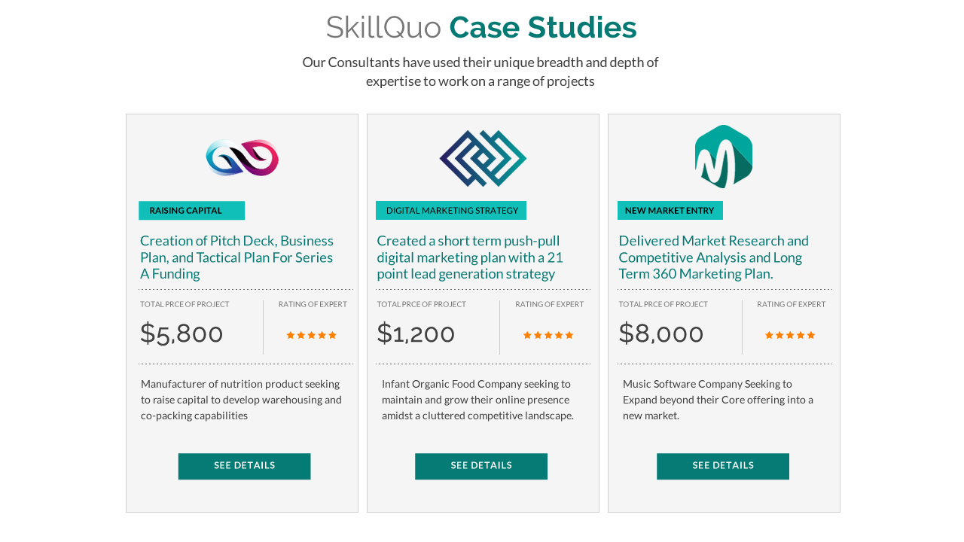This screenshot has width=964, height=542.
Task: Open See Details for digital marketing plan
Action: point(481,466)
